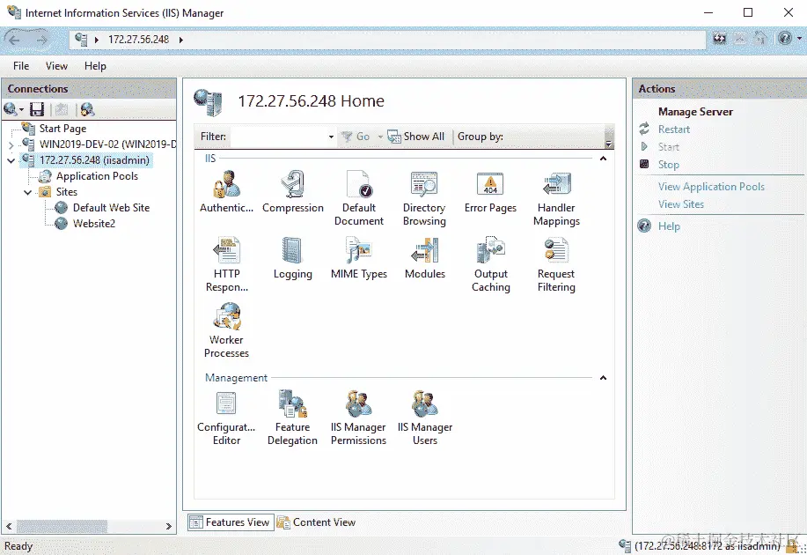
Task: Open the View menu
Action: coord(56,66)
